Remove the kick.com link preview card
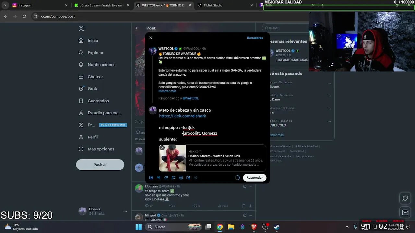This screenshot has width=415, height=233. point(162,148)
